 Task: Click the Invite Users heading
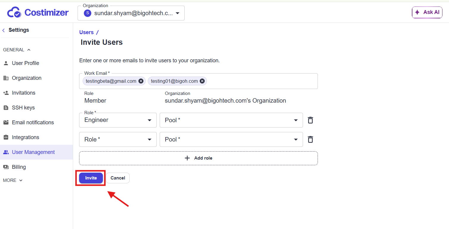pos(102,42)
